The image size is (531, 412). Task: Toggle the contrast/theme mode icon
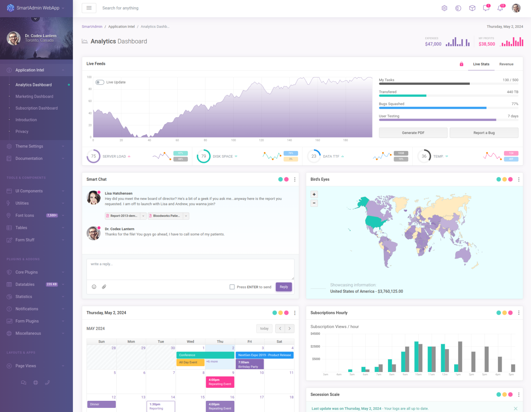(458, 8)
